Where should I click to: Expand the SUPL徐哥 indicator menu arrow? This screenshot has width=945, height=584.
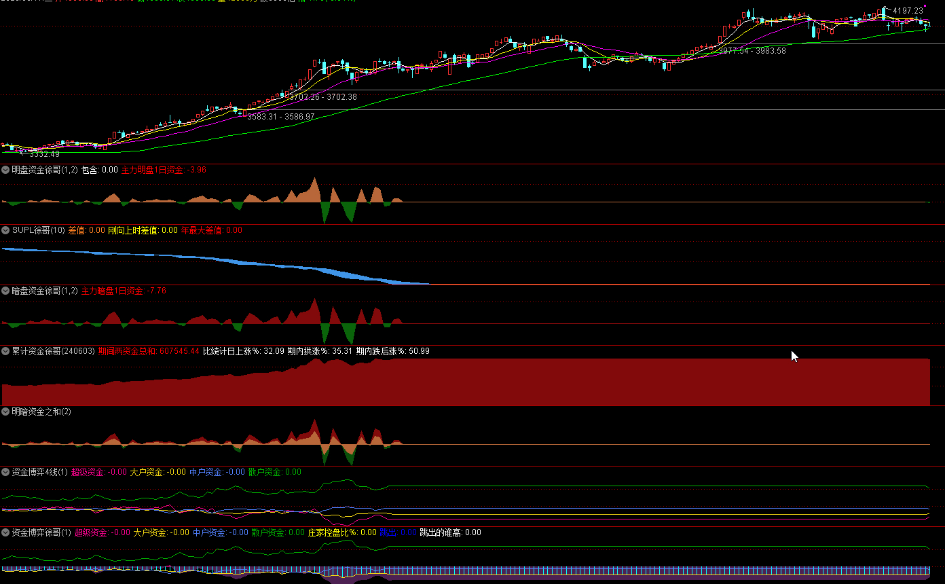click(x=5, y=230)
